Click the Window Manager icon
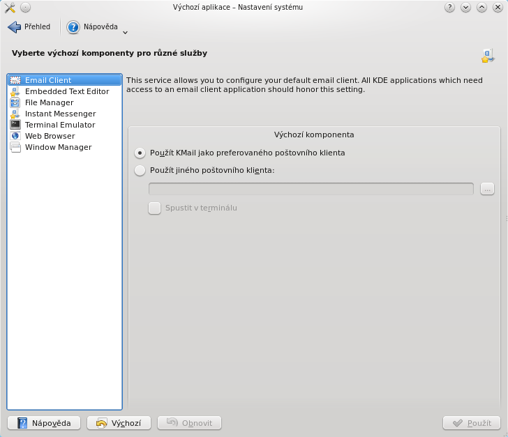508x437 pixels. click(15, 147)
